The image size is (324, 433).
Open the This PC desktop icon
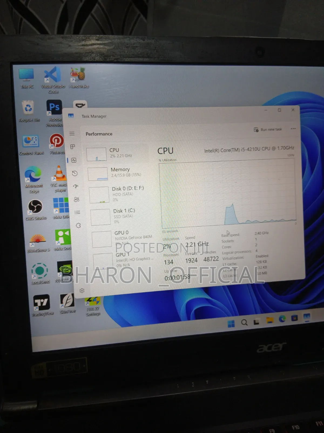pyautogui.click(x=26, y=78)
